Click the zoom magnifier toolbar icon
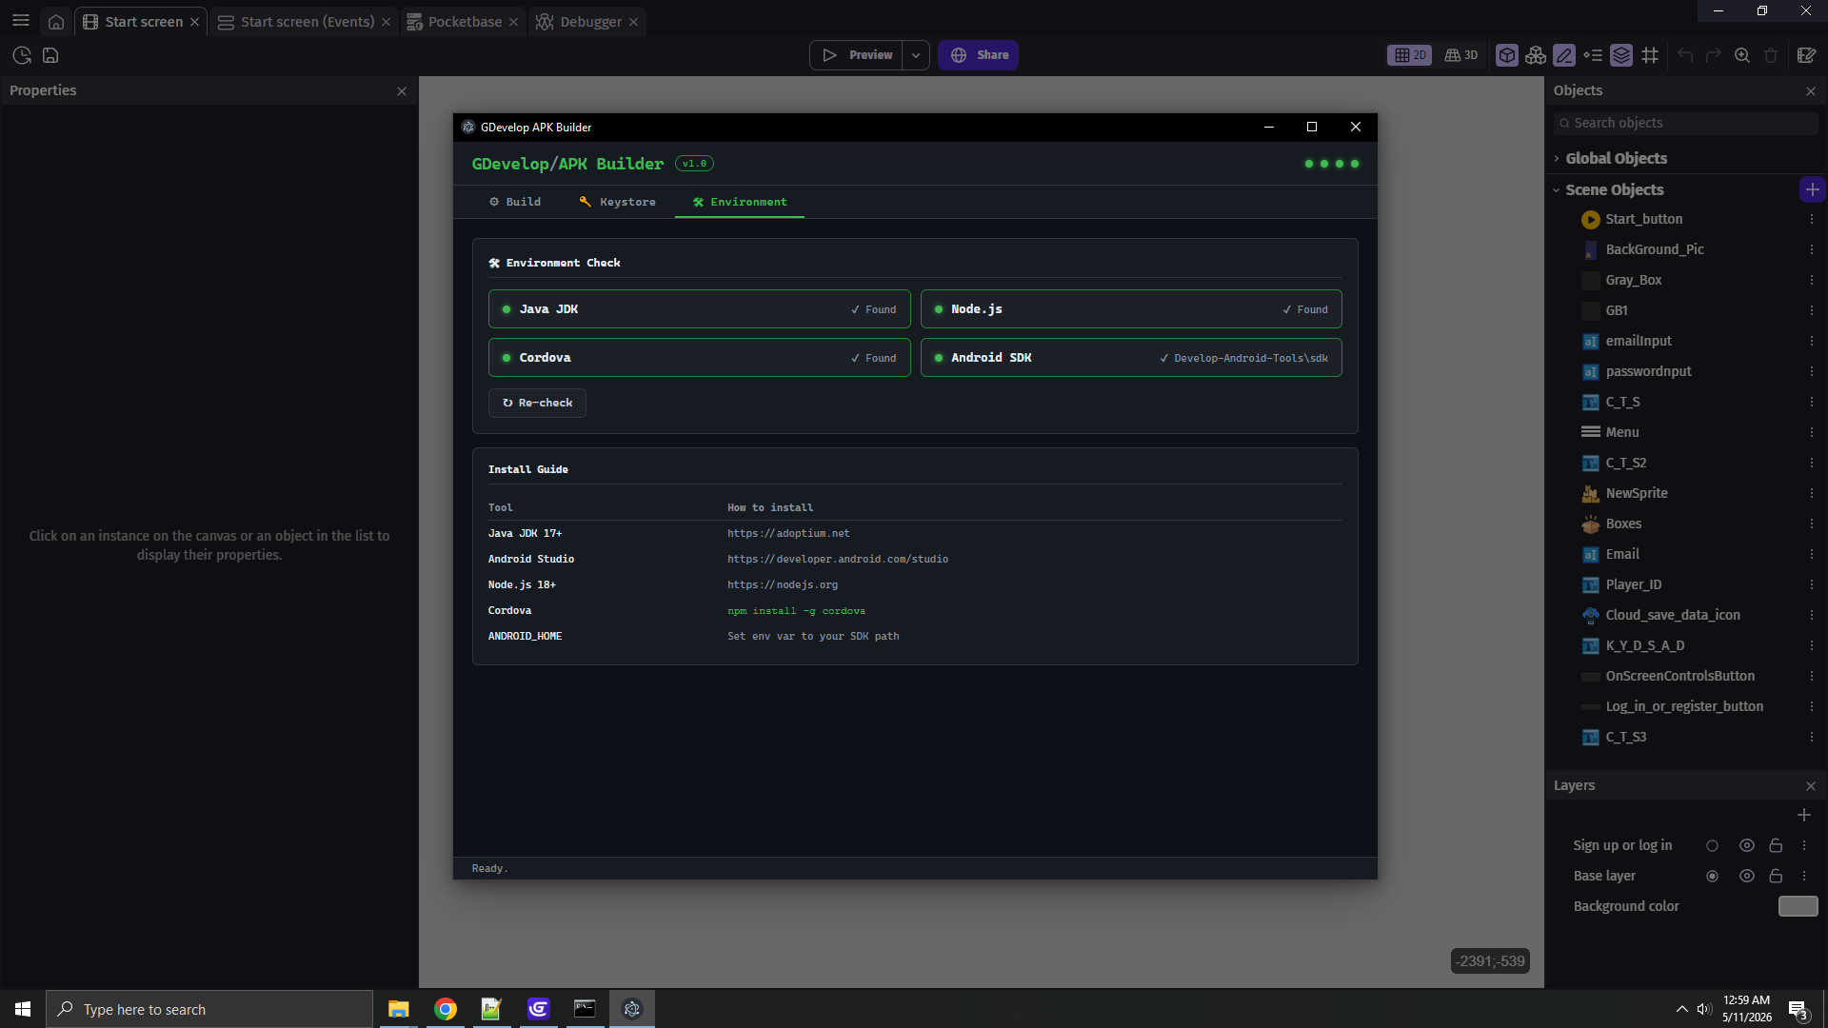Image resolution: width=1828 pixels, height=1028 pixels. (1742, 55)
